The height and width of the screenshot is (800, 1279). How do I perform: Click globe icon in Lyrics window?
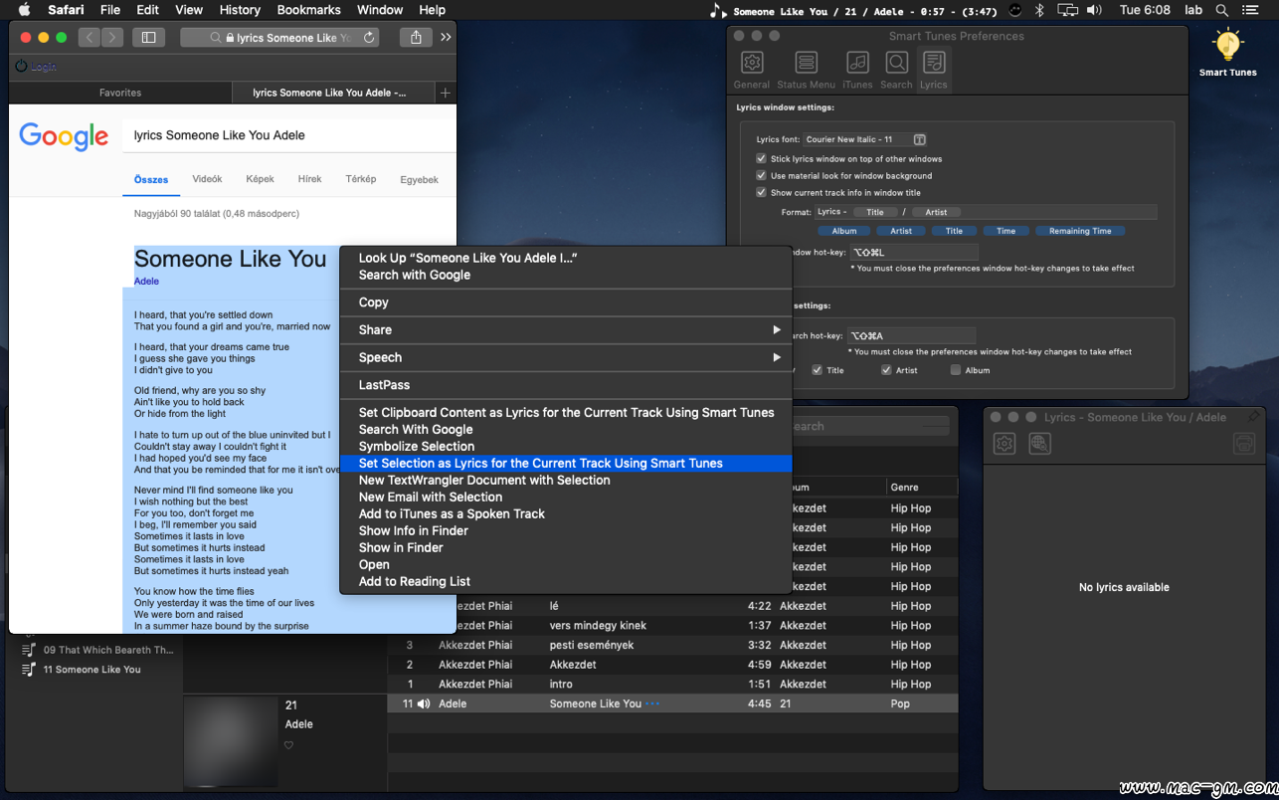pos(1039,444)
